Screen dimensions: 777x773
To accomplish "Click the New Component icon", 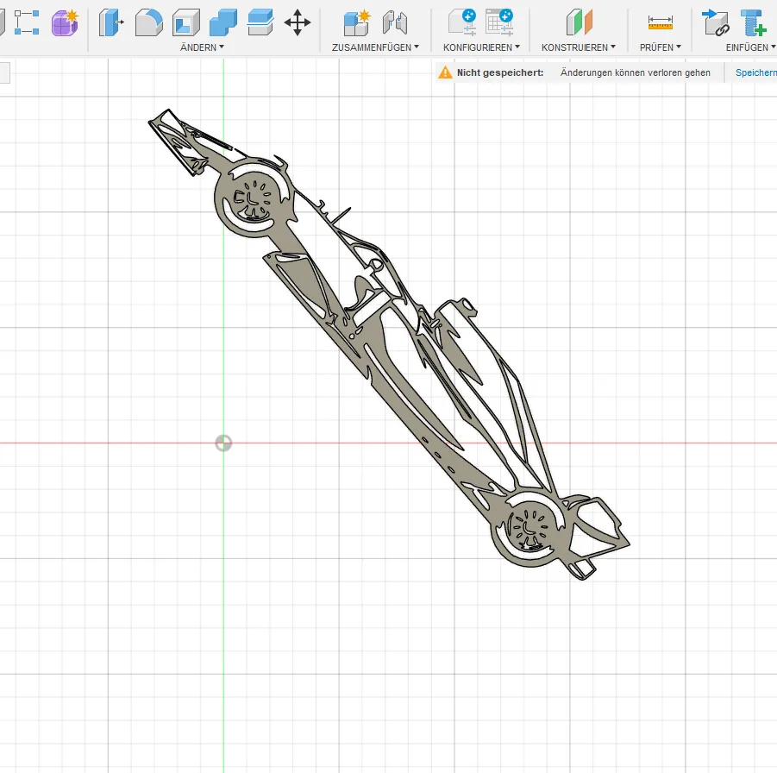I will (357, 22).
